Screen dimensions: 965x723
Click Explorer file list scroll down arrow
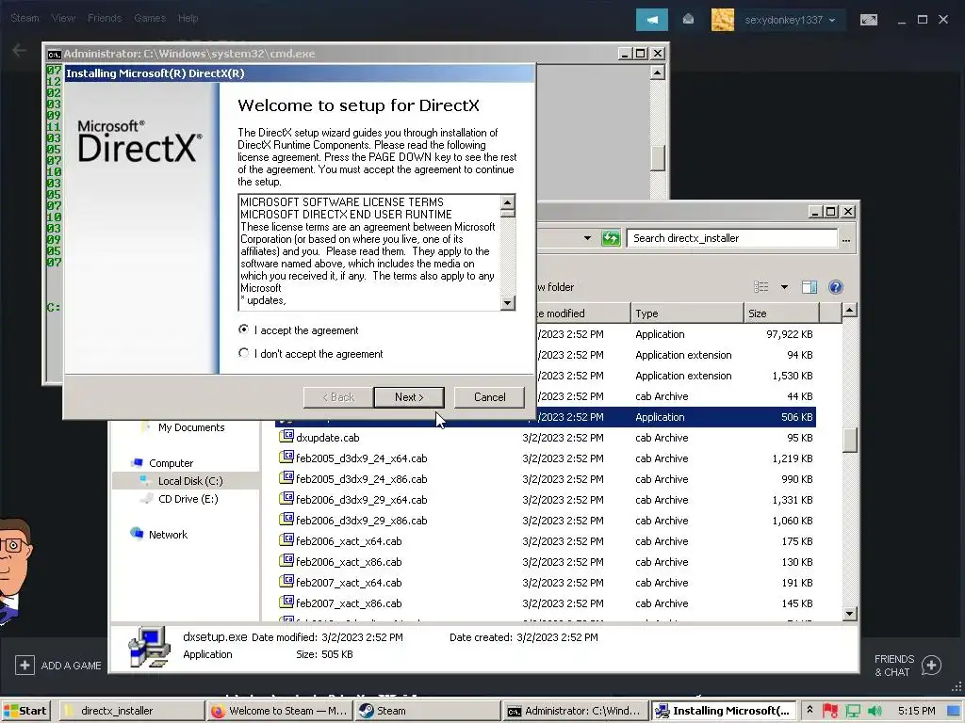click(850, 614)
